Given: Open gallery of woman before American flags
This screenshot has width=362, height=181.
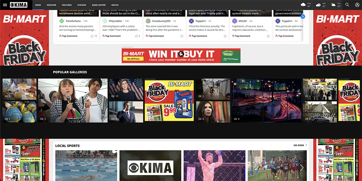Looking at the screenshot, I should click(126, 89).
